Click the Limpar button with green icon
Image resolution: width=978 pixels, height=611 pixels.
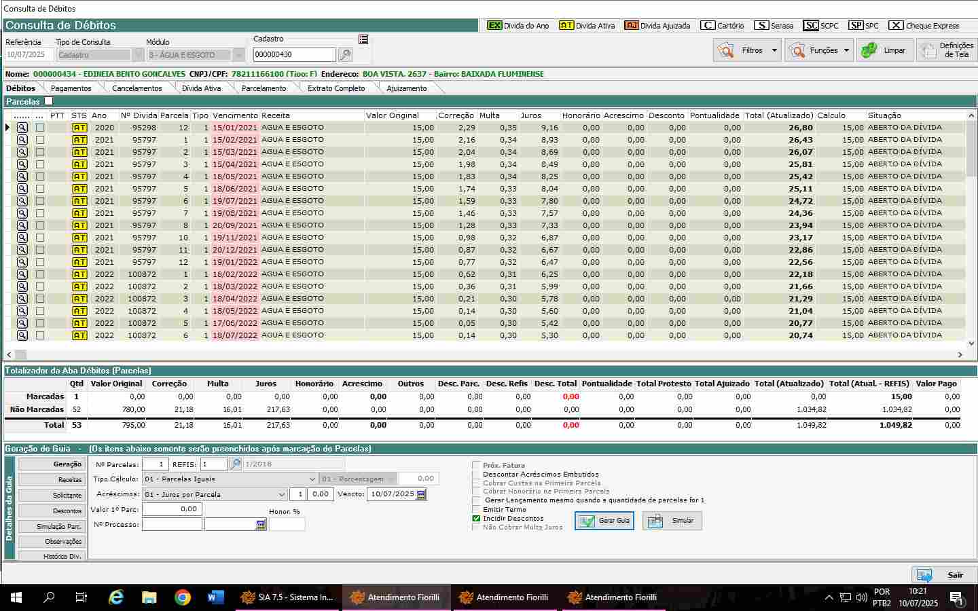pyautogui.click(x=884, y=50)
